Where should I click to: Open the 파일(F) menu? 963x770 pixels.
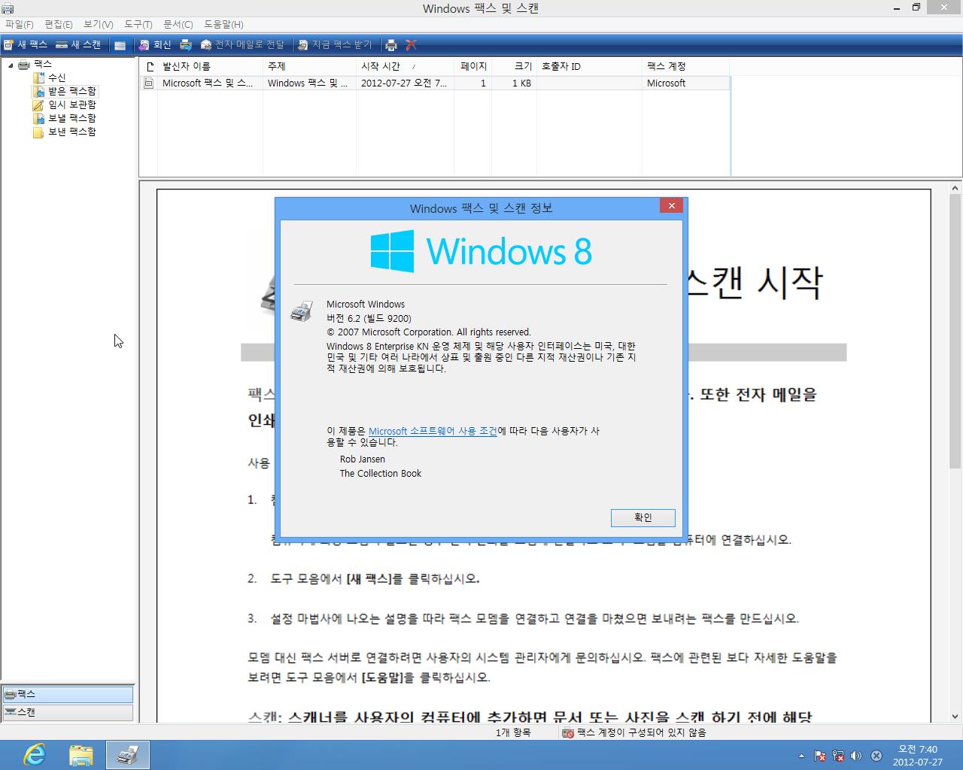[20, 25]
